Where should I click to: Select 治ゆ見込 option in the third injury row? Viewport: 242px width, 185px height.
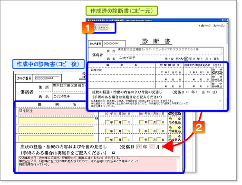click(174, 131)
